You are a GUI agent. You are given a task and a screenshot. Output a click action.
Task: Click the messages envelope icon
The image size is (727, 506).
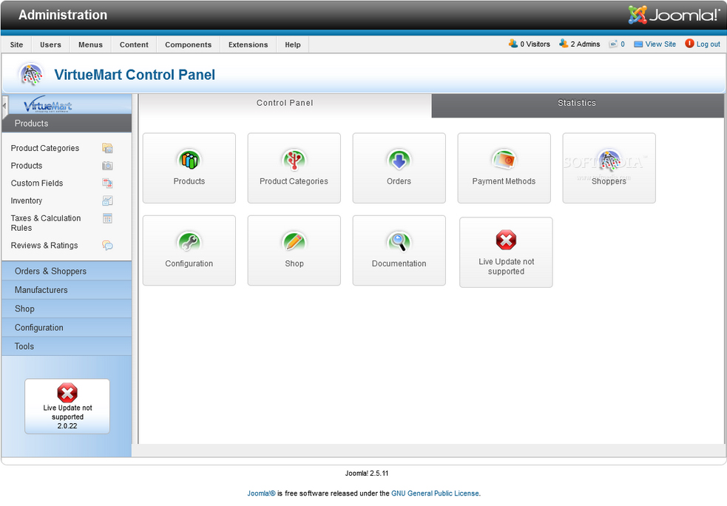[613, 44]
